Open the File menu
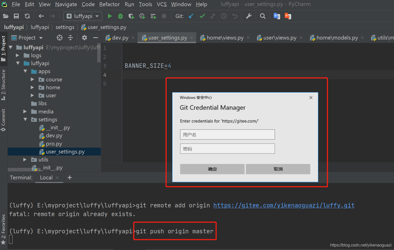Viewport: 394px width, 250px height. (16, 4)
